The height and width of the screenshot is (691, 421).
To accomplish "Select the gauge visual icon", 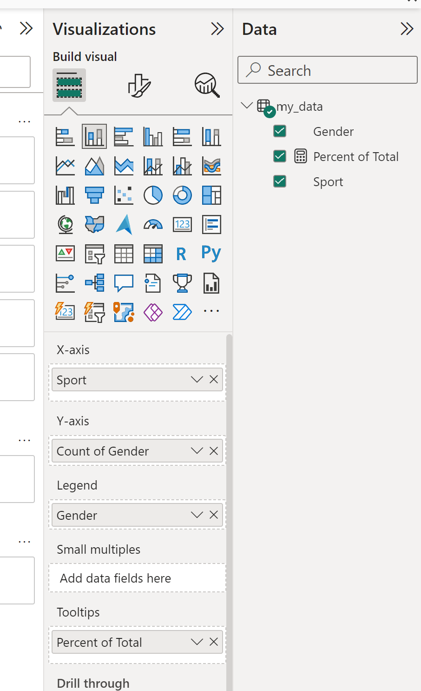I will [x=153, y=225].
